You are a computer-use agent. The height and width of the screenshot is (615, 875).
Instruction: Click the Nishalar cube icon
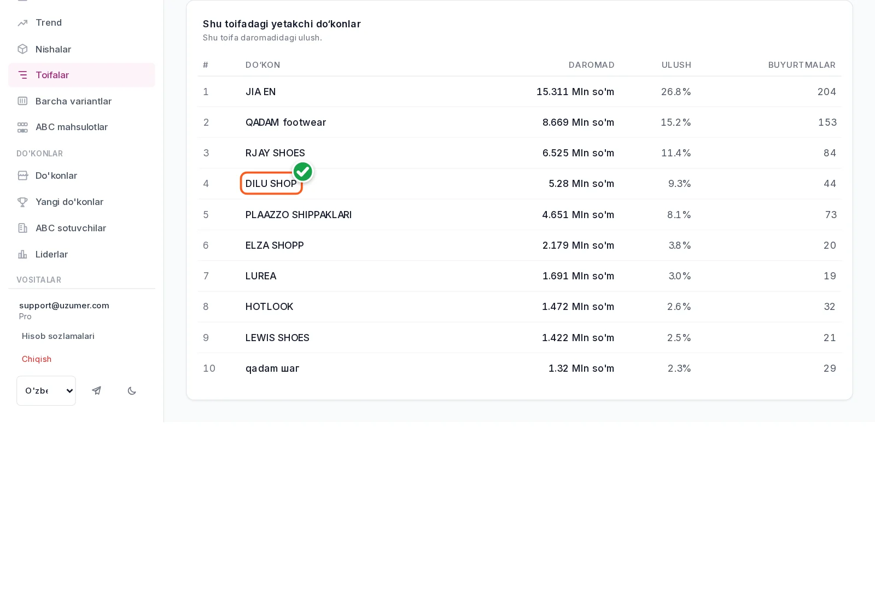pyautogui.click(x=22, y=49)
